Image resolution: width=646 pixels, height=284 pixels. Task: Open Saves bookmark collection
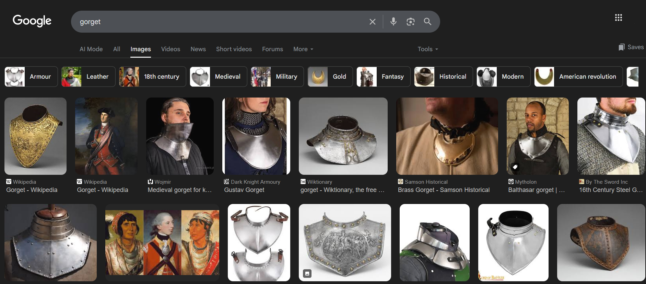[631, 47]
